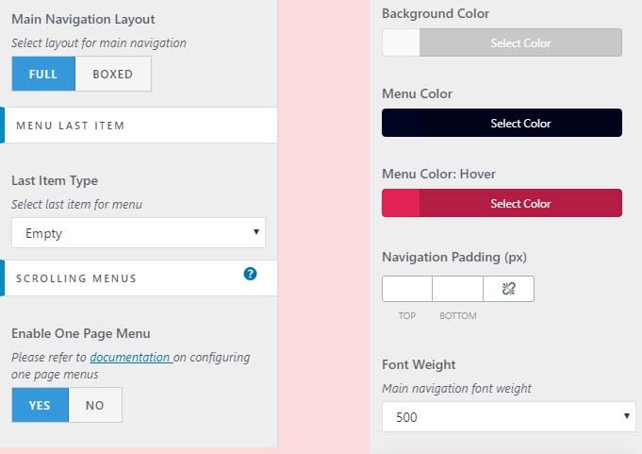Click the help icon beside Scrolling Menus
The image size is (642, 454).
[x=250, y=274]
